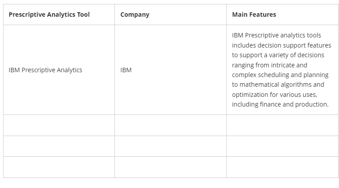
Task: Click the "IBM" company cell
Action: point(126,70)
